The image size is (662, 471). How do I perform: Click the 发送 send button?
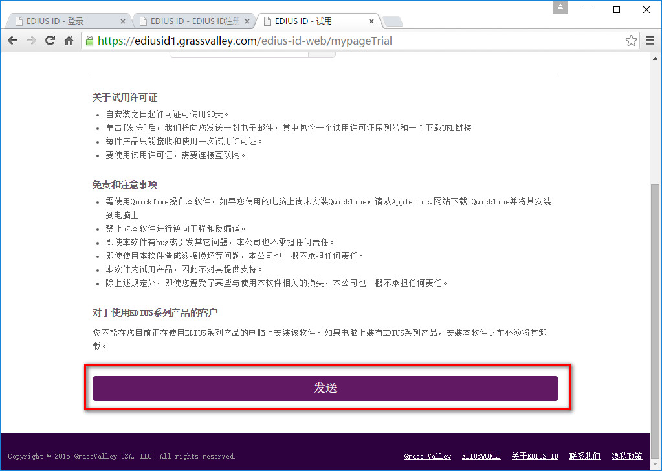325,388
